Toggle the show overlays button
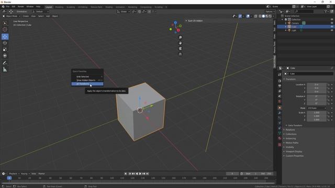 248,16
